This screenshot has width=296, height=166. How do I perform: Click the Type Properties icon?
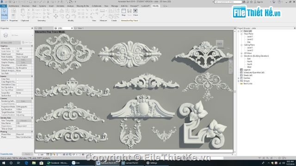click(x=13, y=11)
